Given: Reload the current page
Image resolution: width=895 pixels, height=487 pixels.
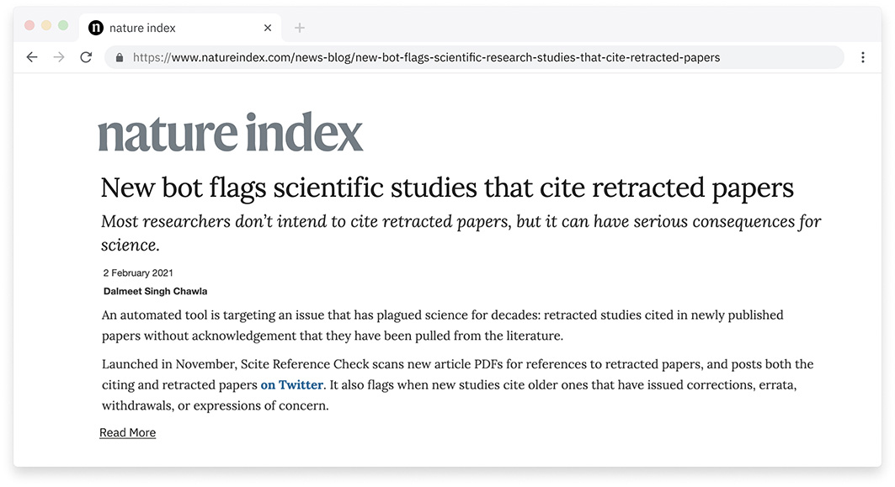Looking at the screenshot, I should (x=87, y=56).
